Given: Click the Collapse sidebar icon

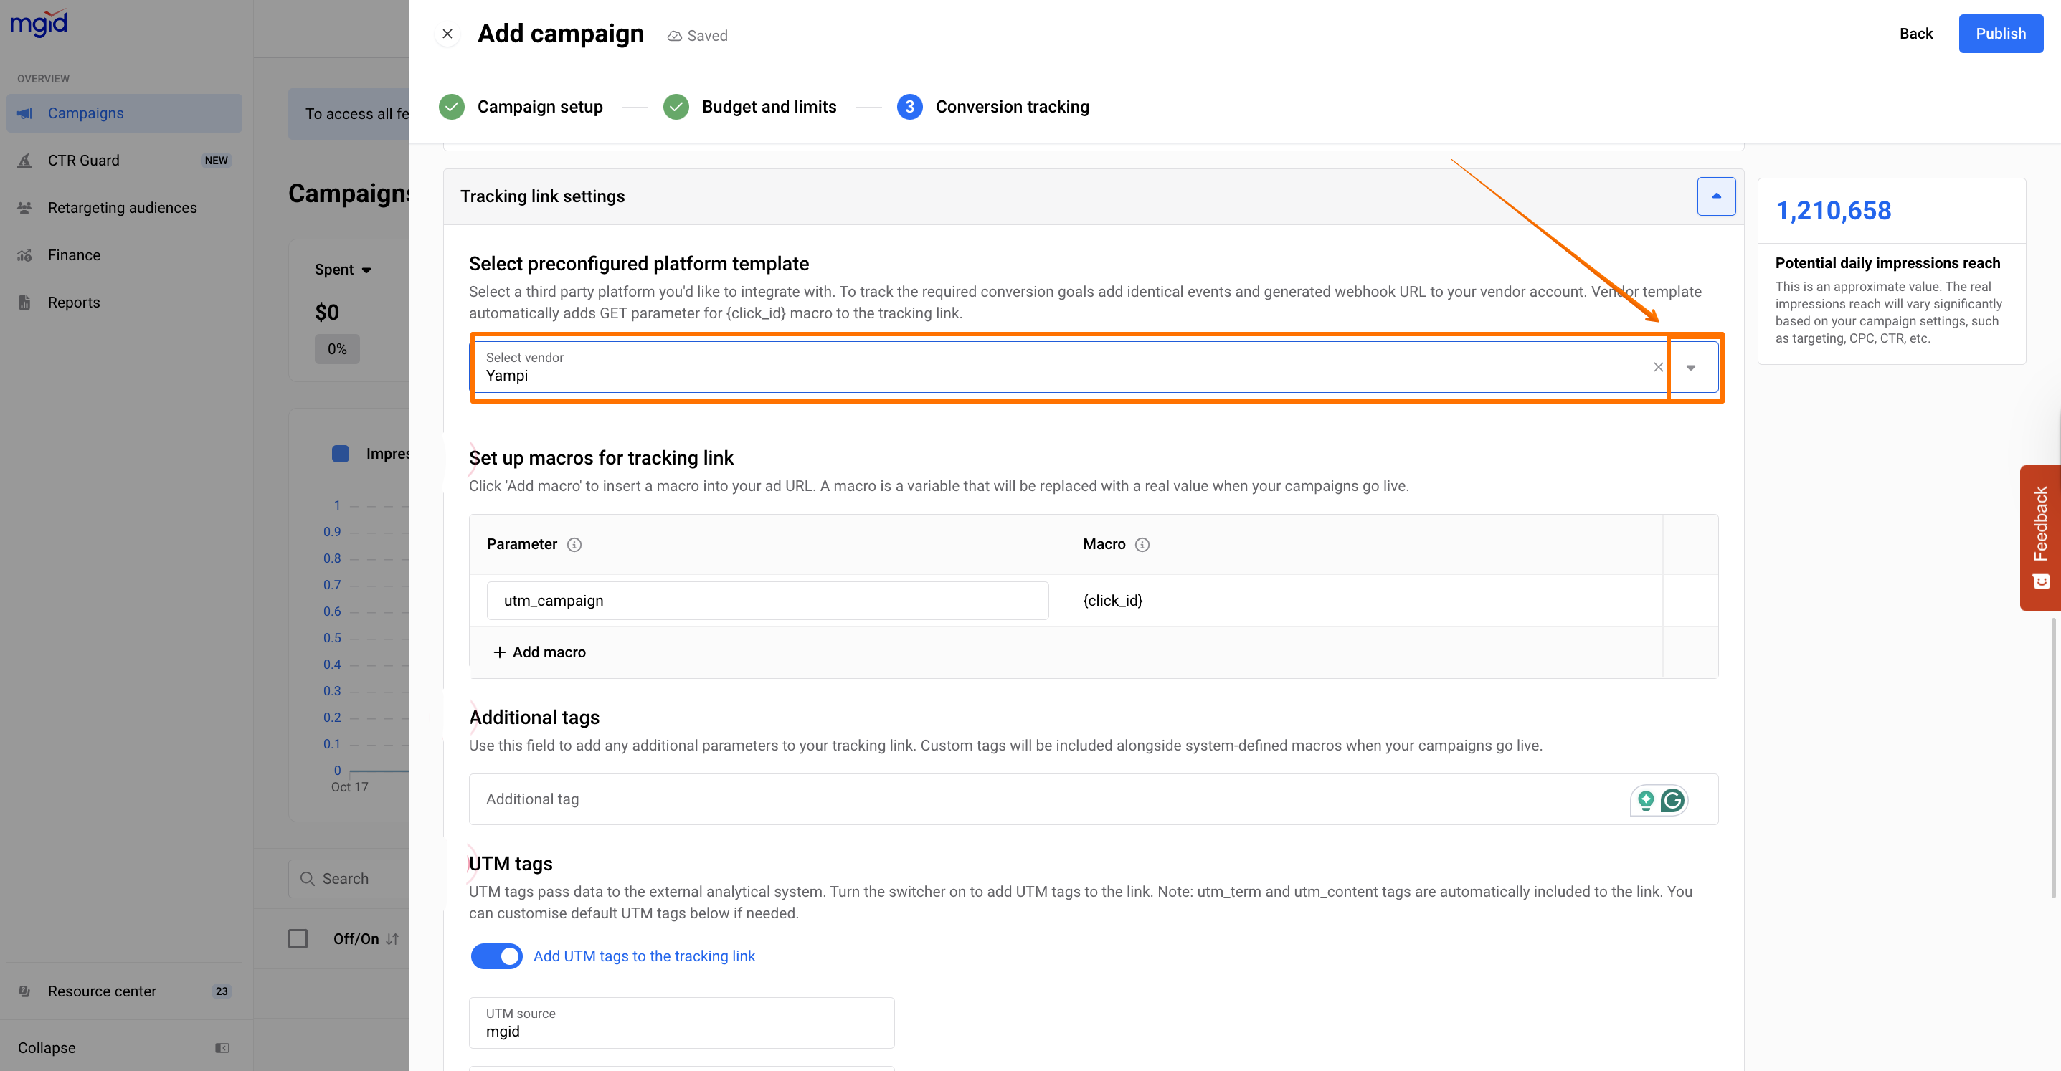Looking at the screenshot, I should pos(222,1048).
